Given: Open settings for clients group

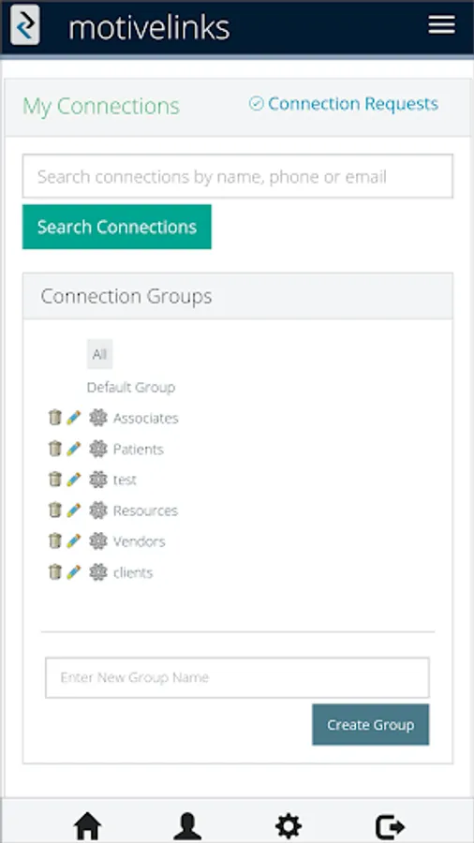Looking at the screenshot, I should (97, 572).
